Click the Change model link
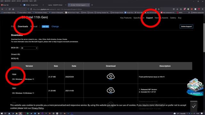 (x=55, y=27)
